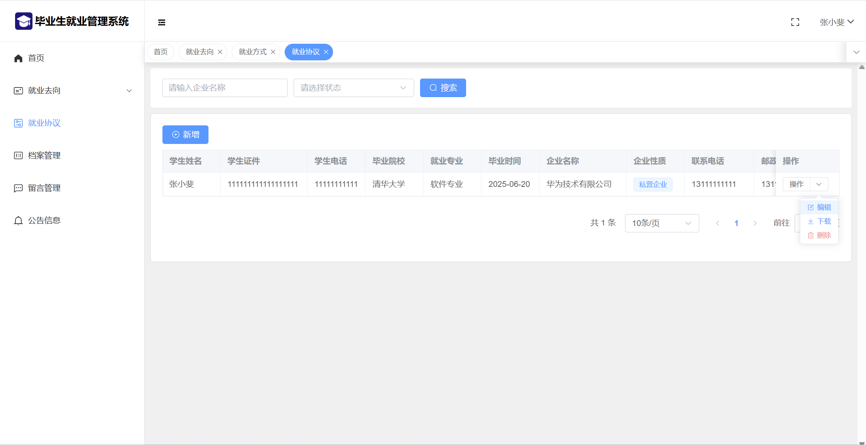Expand 就业去向 sidebar submenu

129,91
